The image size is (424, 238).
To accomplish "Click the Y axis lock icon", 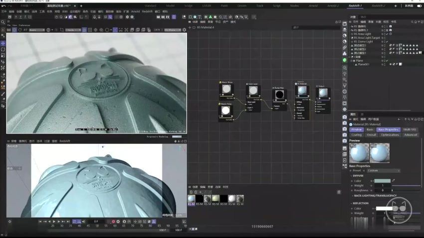I will pyautogui.click(x=20, y=17).
